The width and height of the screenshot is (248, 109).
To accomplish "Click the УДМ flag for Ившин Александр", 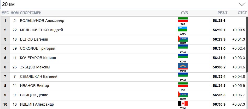I will [183, 103].
